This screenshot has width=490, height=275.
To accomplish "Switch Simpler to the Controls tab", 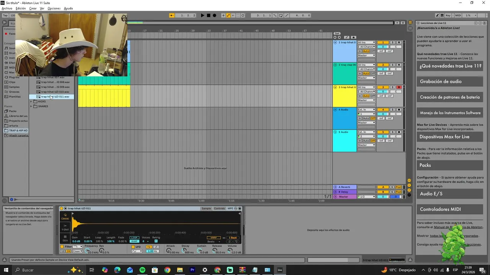I will tap(219, 209).
